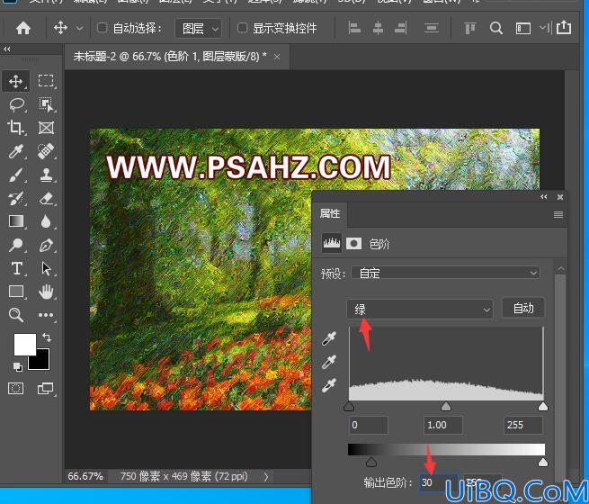
Task: Swap foreground and background colors
Action: (x=47, y=337)
